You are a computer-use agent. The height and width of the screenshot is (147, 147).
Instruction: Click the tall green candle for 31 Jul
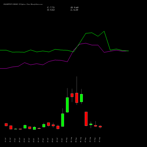tap(63, 120)
